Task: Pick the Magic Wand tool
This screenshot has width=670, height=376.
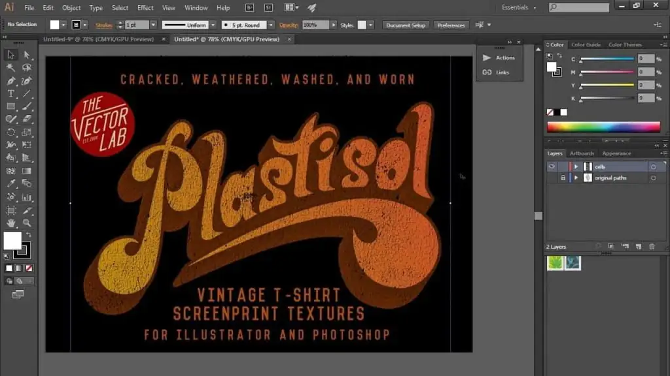Action: (11, 68)
